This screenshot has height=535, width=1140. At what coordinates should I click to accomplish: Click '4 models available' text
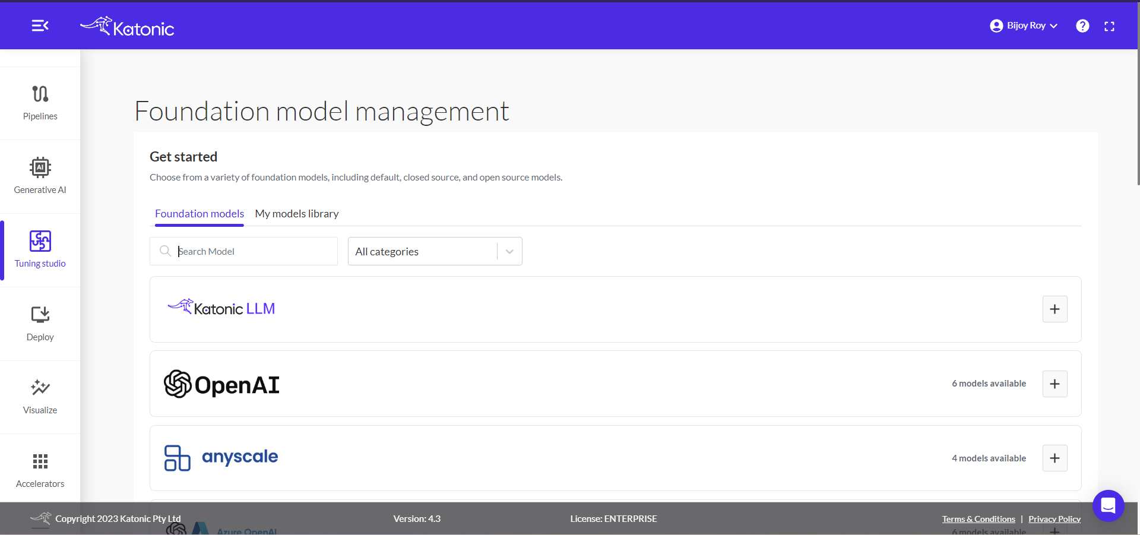pos(989,458)
